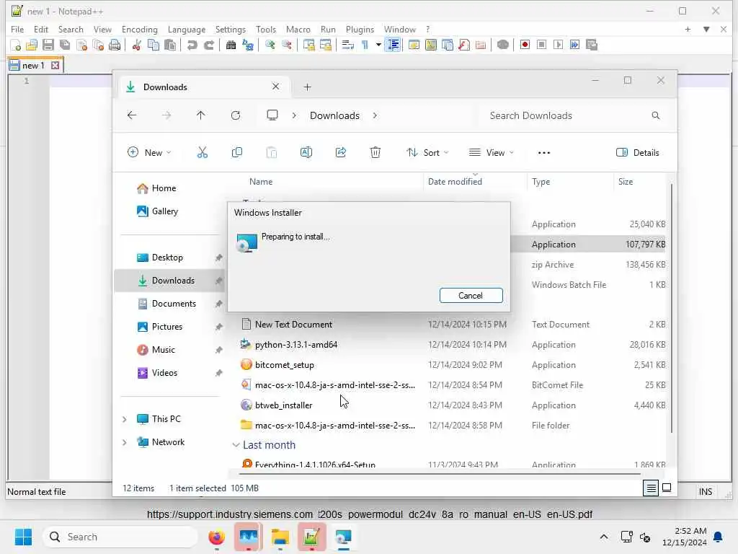Click the Run macro multiple times icon

[574, 45]
